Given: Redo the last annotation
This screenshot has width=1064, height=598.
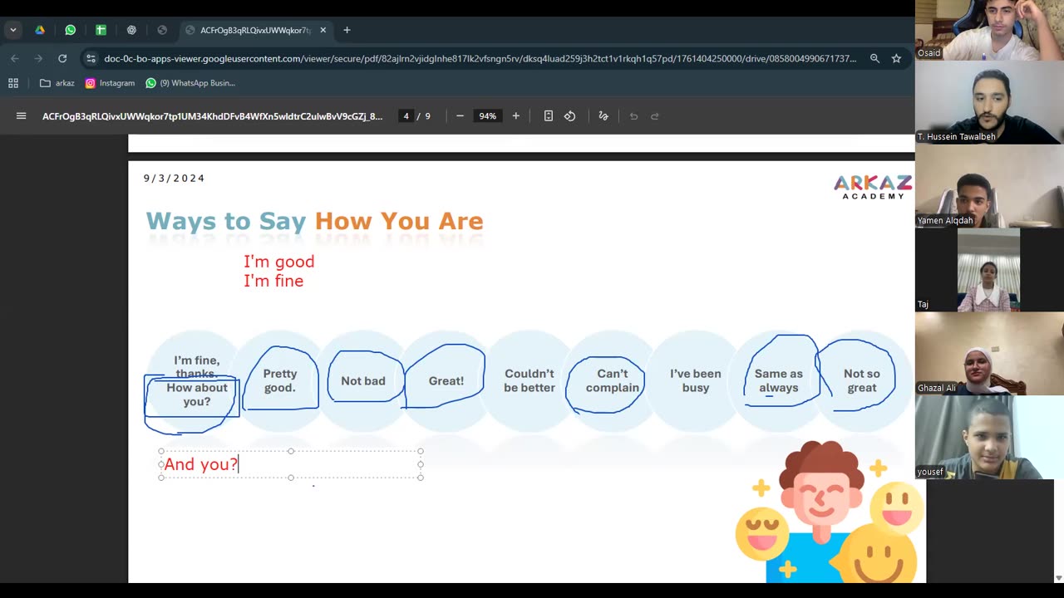Looking at the screenshot, I should [655, 116].
